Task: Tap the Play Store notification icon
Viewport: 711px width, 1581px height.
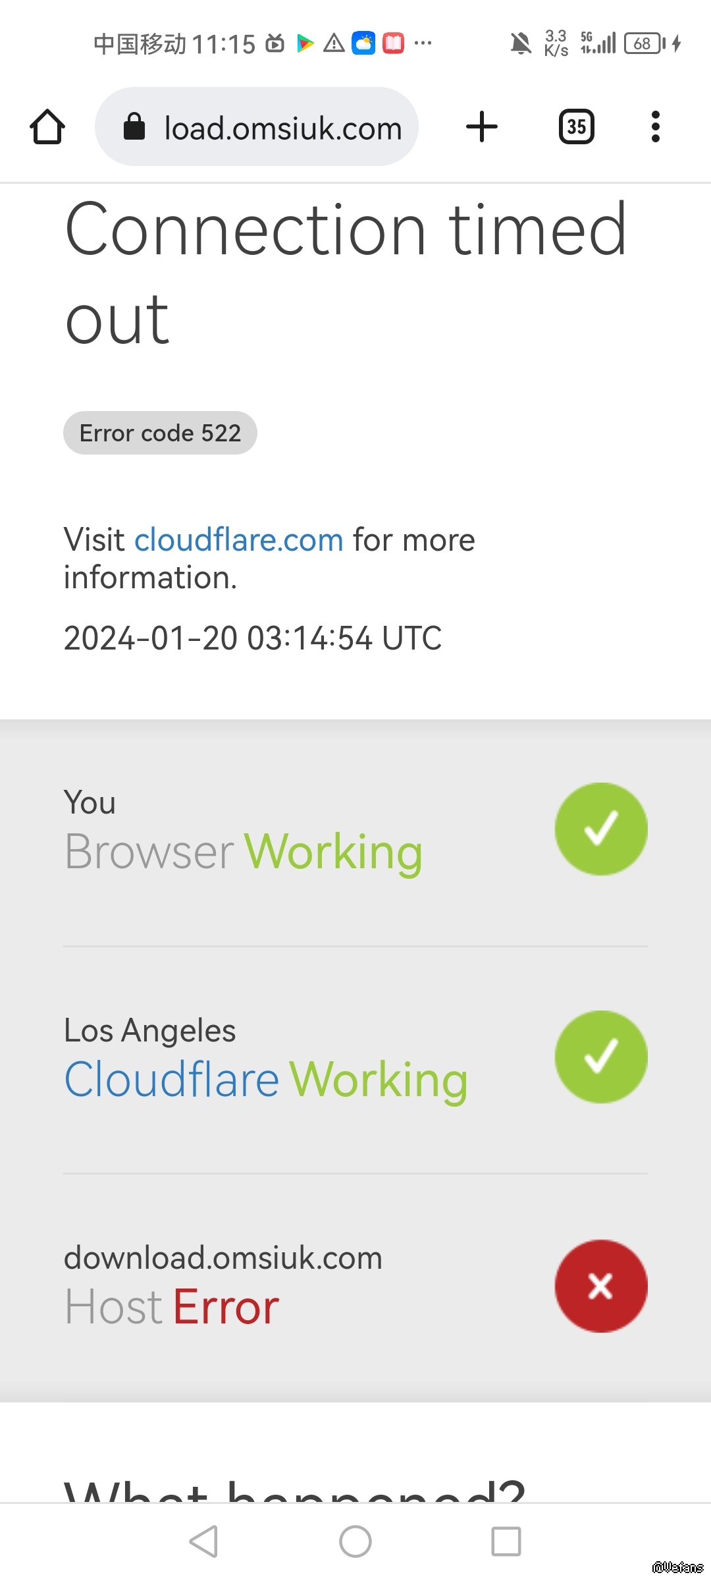Action: (x=305, y=43)
